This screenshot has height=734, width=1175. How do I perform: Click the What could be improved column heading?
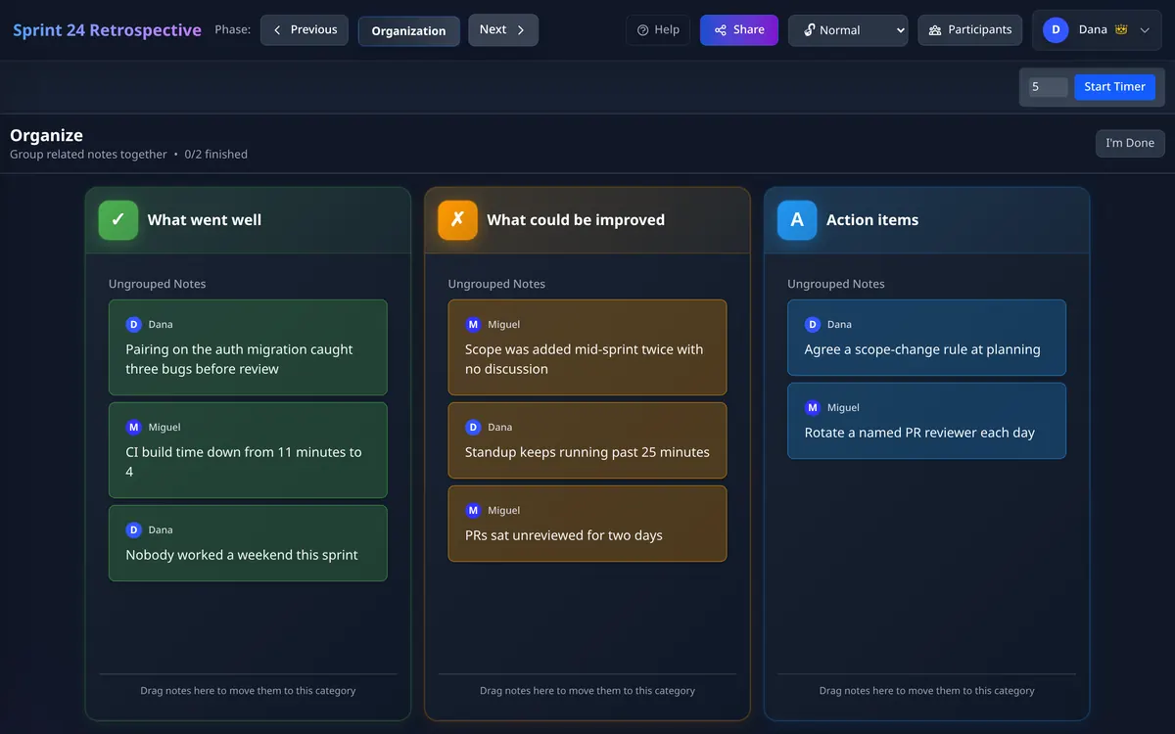pos(576,220)
